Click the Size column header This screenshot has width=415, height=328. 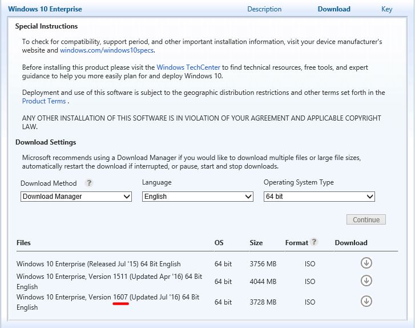tap(256, 243)
